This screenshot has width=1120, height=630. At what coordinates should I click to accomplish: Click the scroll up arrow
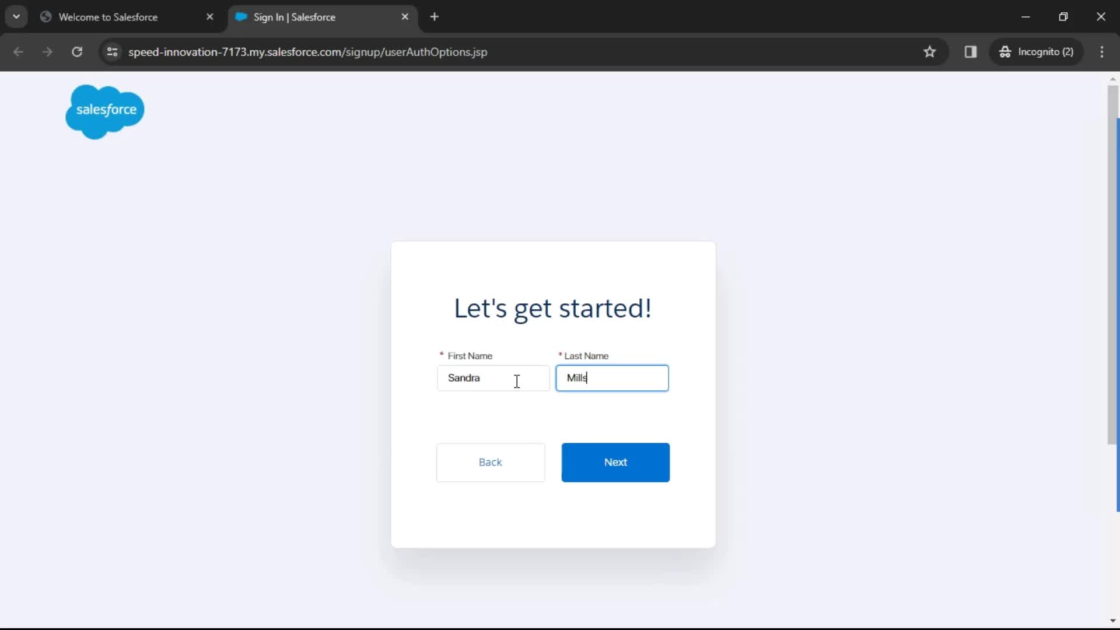coord(1113,79)
